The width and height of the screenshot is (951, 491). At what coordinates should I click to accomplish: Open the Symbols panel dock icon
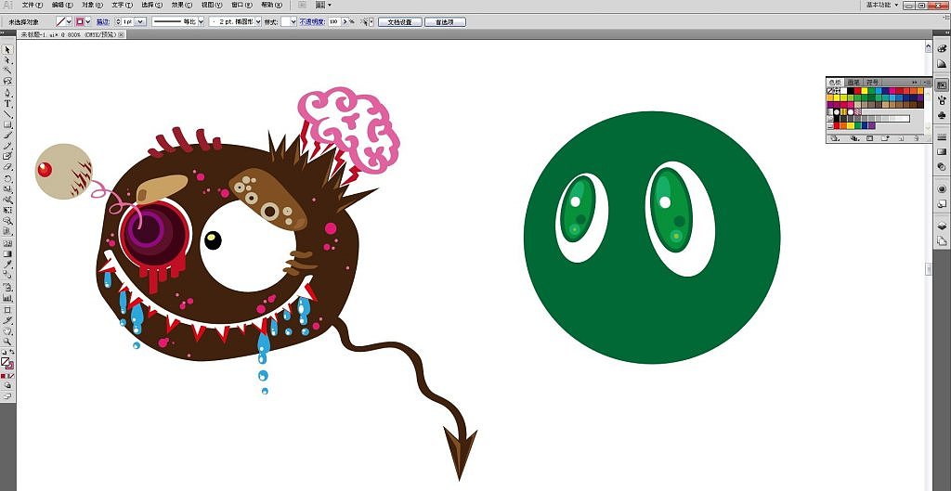(x=942, y=114)
